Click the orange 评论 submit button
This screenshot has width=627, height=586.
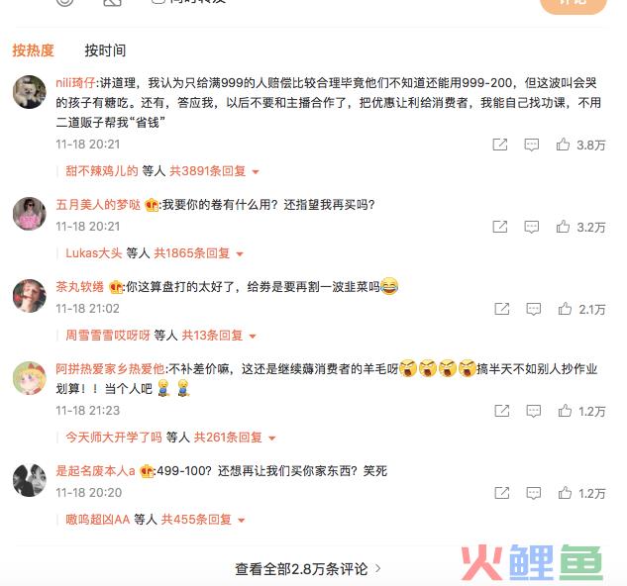coord(574,4)
